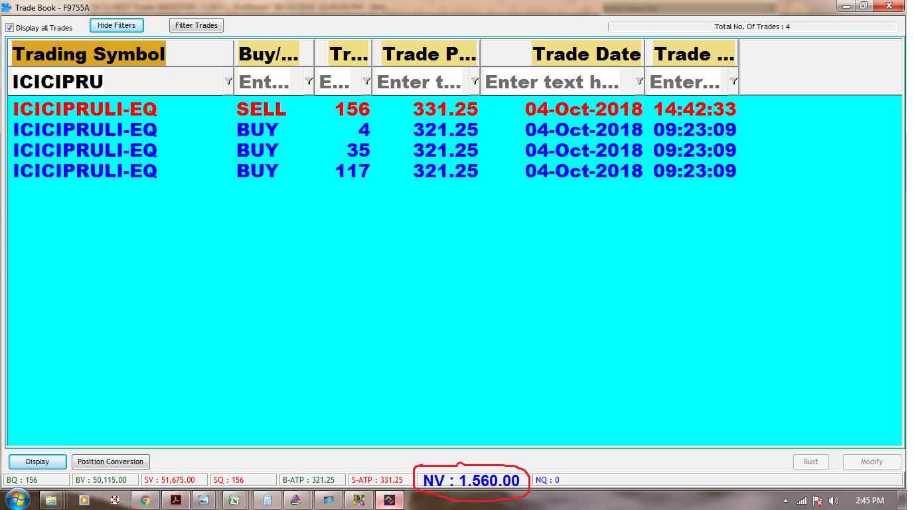Viewport: 916px width, 510px height.
Task: Open the Calculator taskbar icon
Action: (x=267, y=500)
